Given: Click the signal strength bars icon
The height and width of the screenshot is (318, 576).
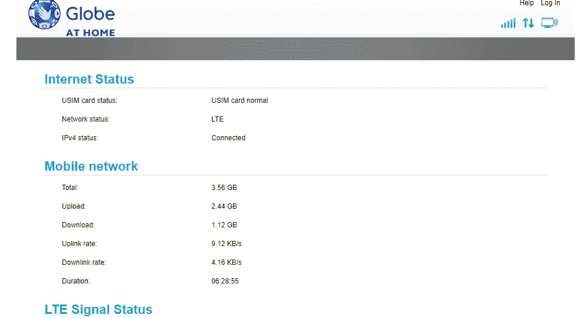Looking at the screenshot, I should point(508,23).
